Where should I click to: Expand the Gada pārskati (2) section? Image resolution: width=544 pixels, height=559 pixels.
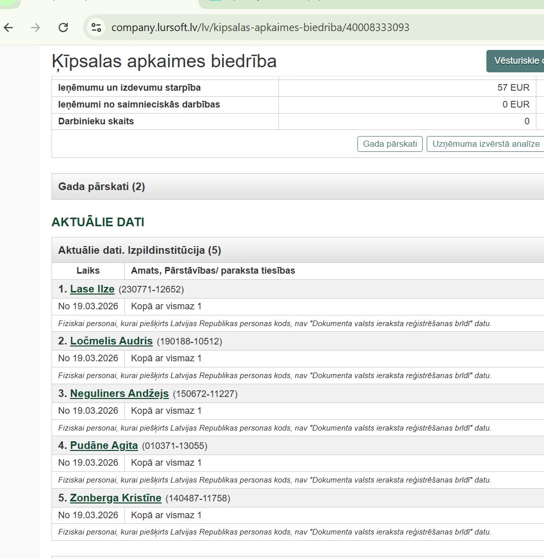(298, 187)
